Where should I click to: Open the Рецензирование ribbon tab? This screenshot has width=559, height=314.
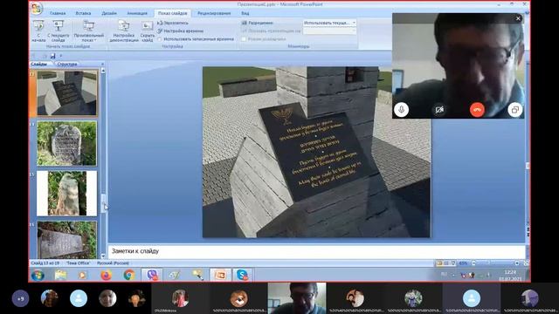coord(214,13)
